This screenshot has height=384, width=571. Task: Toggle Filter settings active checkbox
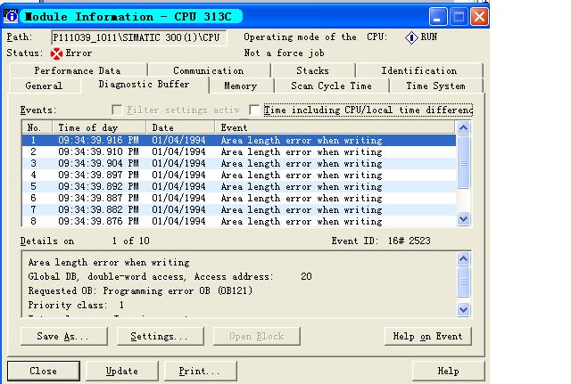click(117, 110)
